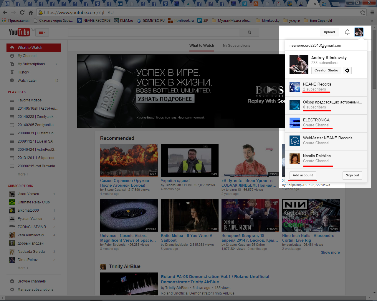Screen dimensions: 377x301
Task: Bookmark this page with star icon
Action: click(363, 13)
